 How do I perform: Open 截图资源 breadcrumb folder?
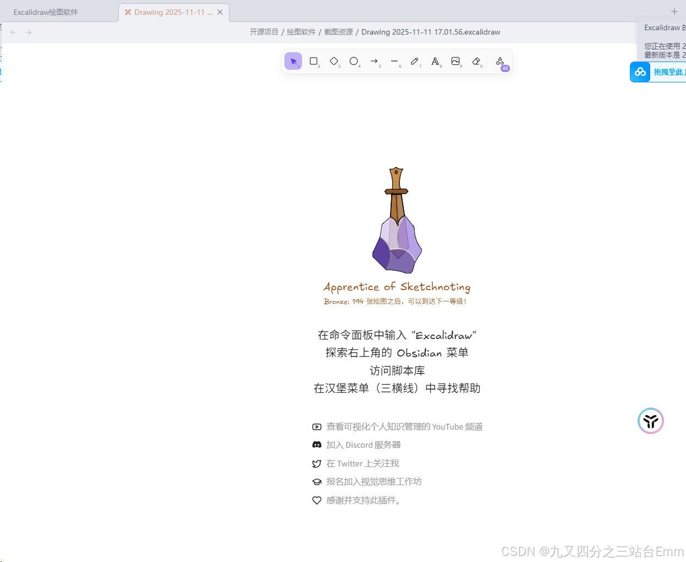(x=338, y=32)
